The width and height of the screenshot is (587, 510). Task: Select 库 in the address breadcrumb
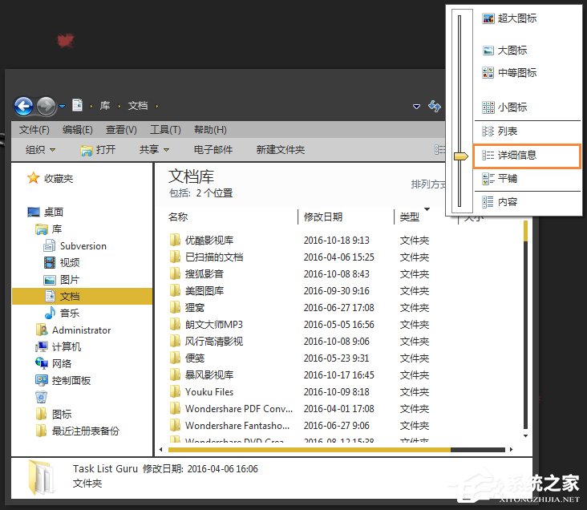[105, 106]
